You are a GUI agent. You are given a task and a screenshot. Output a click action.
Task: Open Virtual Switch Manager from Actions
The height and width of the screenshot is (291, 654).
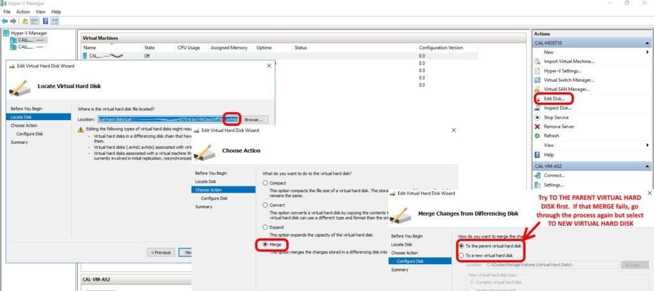point(568,80)
